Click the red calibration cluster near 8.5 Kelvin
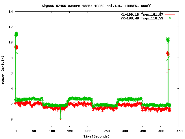 [x=168, y=54]
